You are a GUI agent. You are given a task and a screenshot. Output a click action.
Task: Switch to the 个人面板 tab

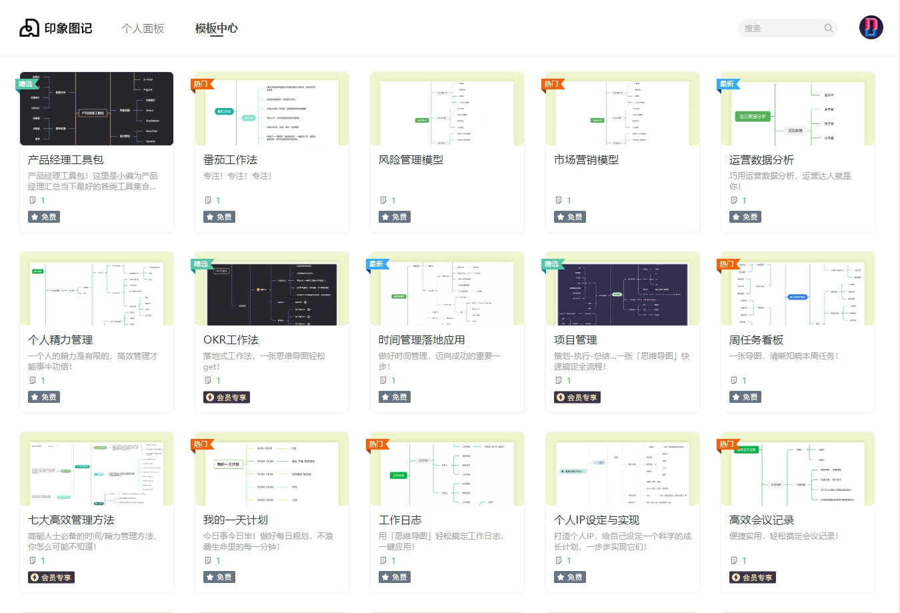tap(143, 28)
